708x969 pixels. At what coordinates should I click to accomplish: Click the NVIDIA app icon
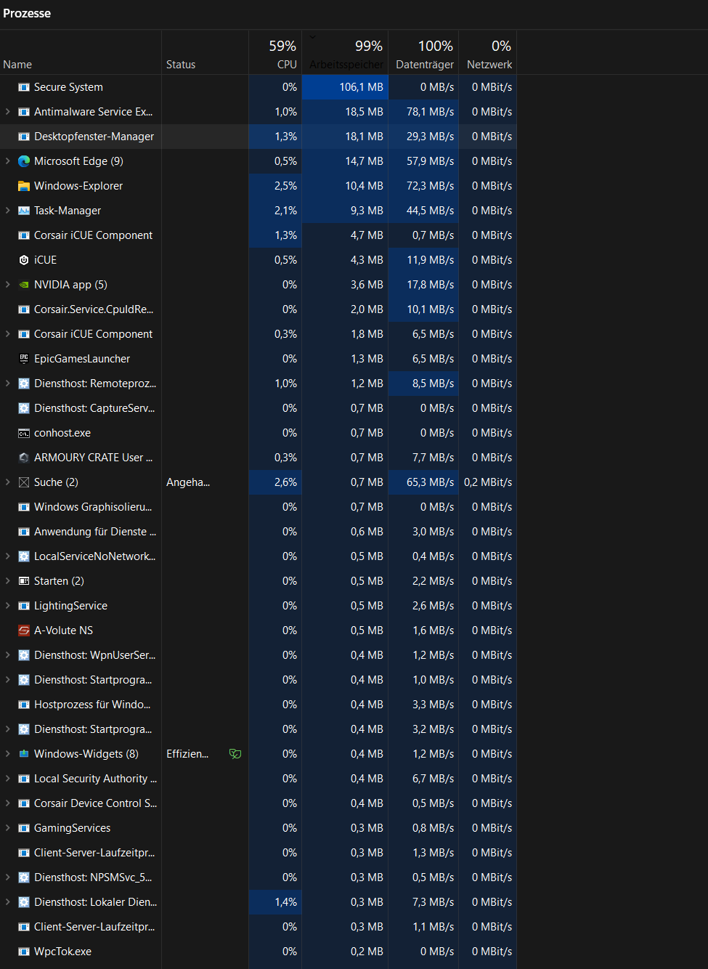24,285
